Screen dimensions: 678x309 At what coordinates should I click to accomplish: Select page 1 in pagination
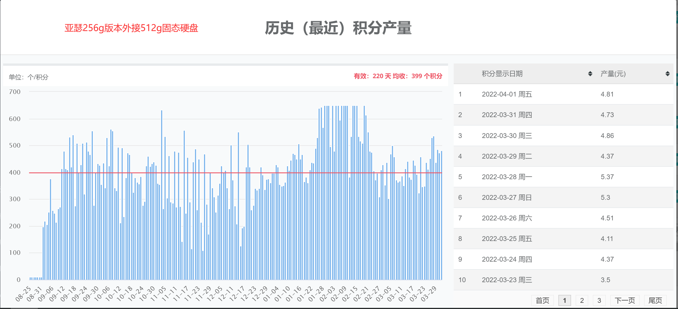tap(565, 300)
